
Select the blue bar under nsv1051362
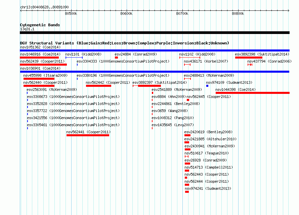(x=155, y=50)
